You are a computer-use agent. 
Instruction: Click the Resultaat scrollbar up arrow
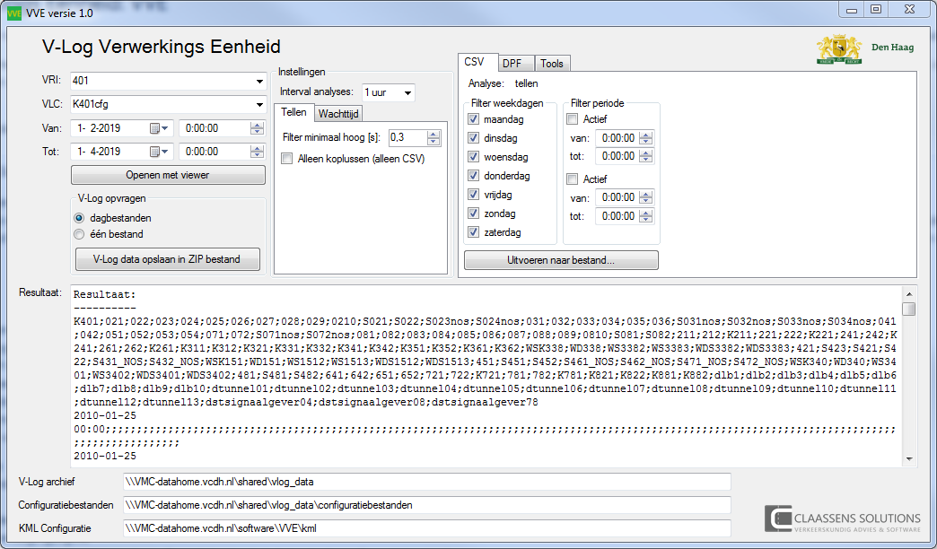pyautogui.click(x=909, y=294)
